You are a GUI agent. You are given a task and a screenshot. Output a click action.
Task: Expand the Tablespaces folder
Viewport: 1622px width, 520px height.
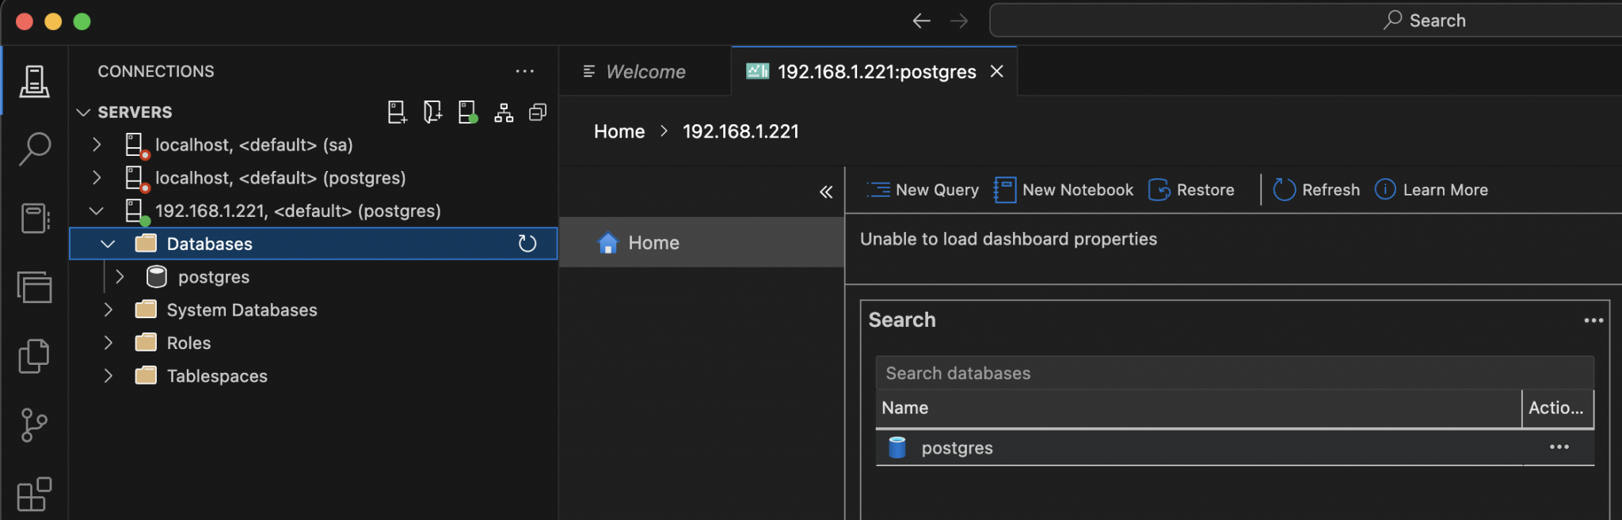(x=109, y=376)
